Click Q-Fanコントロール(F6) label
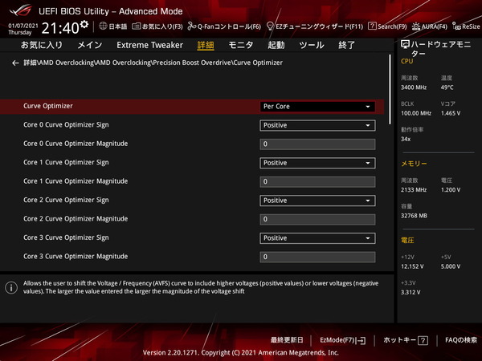 (229, 26)
